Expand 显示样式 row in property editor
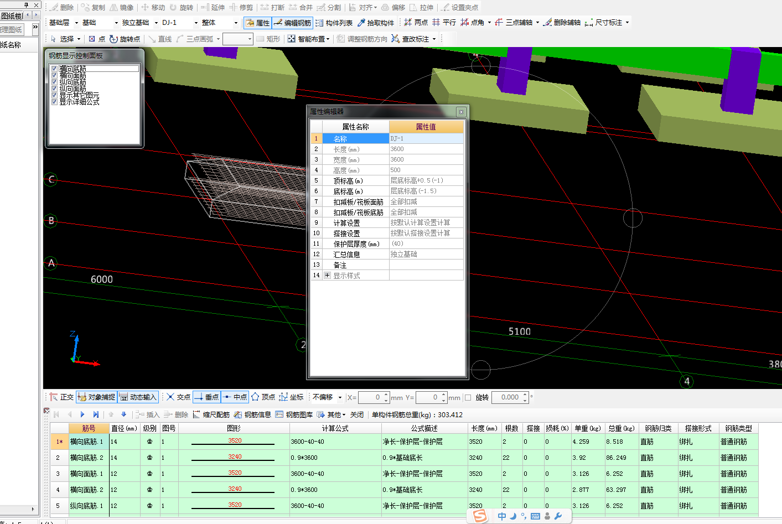This screenshot has height=524, width=782. (x=328, y=276)
